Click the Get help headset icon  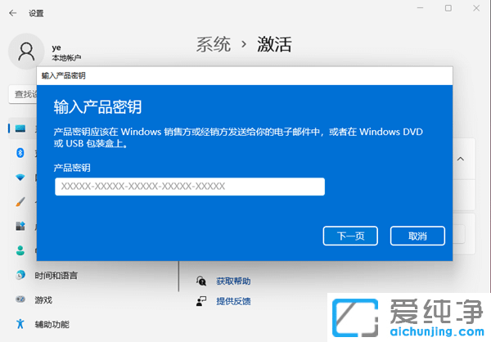pos(201,281)
